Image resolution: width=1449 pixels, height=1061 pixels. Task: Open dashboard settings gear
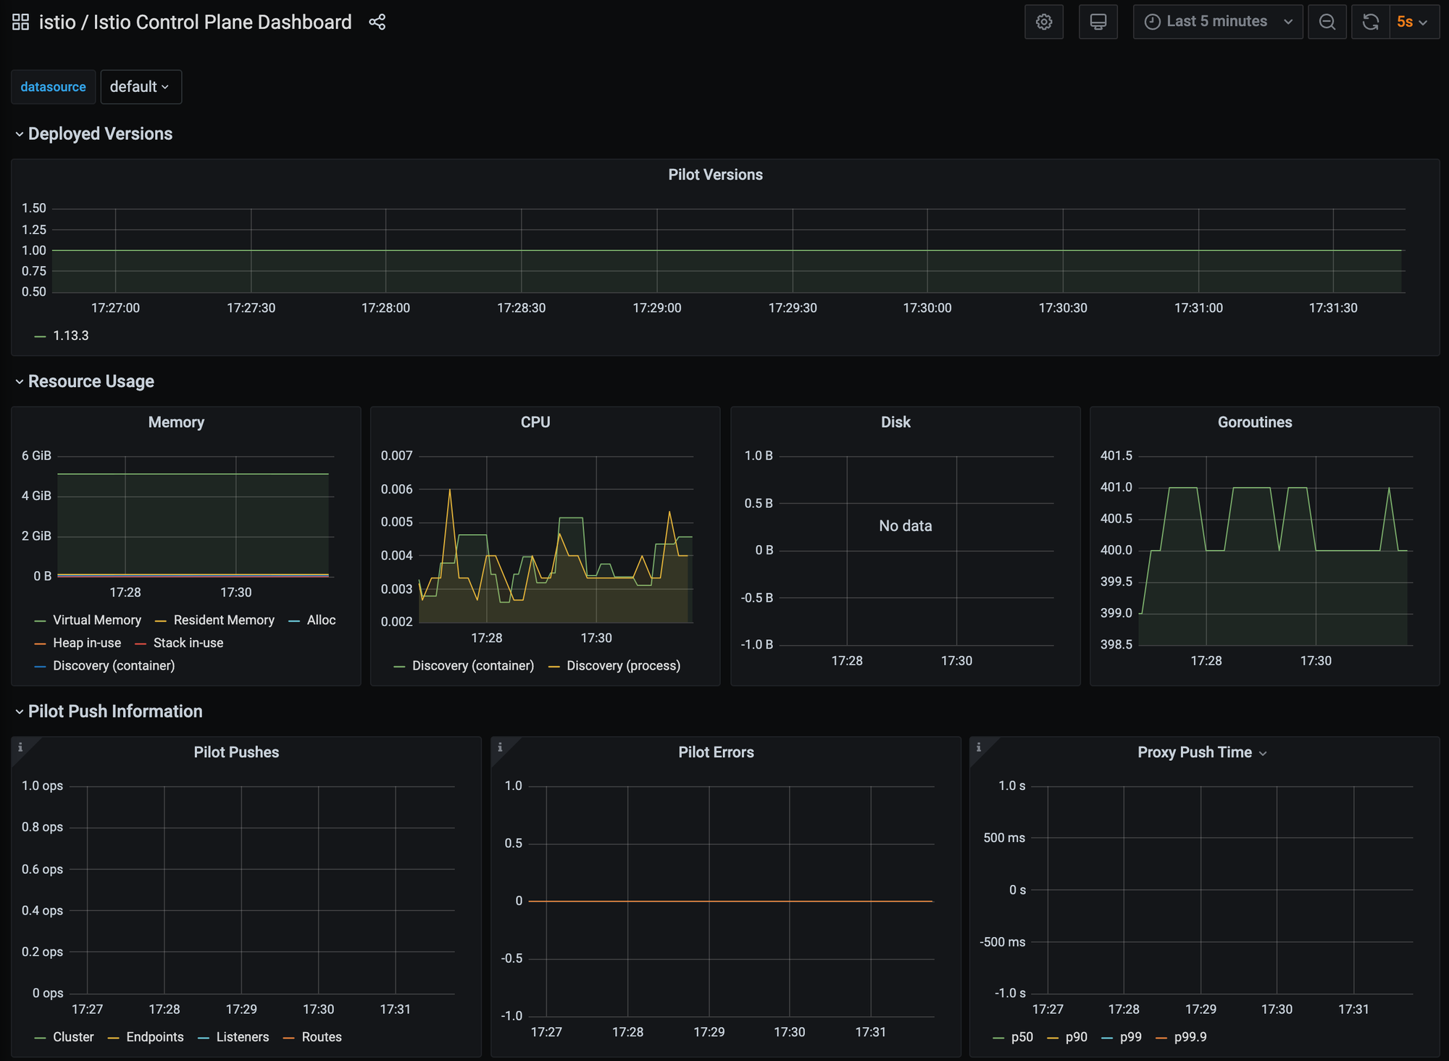(x=1043, y=22)
